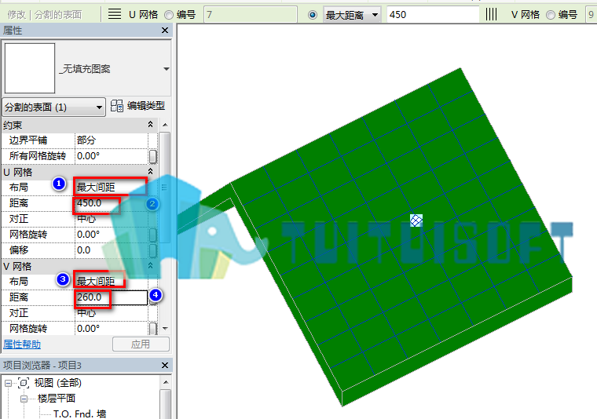
Task: Click the small button beside 所有网格旋转 value
Action: click(152, 156)
